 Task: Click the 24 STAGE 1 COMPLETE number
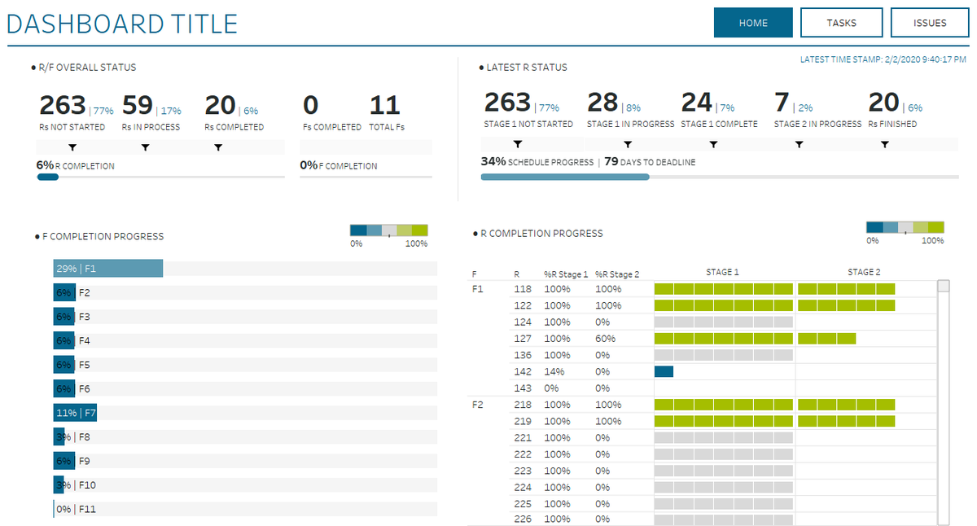pos(697,103)
